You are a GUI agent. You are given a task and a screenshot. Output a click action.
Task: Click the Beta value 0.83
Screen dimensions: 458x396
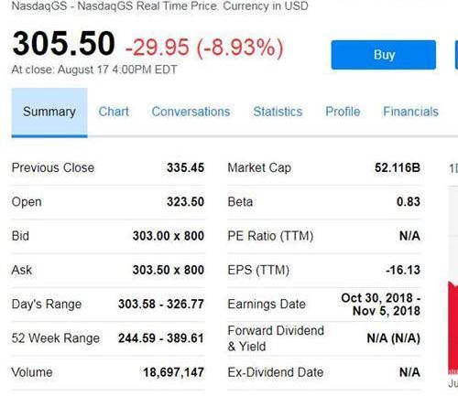click(x=409, y=202)
